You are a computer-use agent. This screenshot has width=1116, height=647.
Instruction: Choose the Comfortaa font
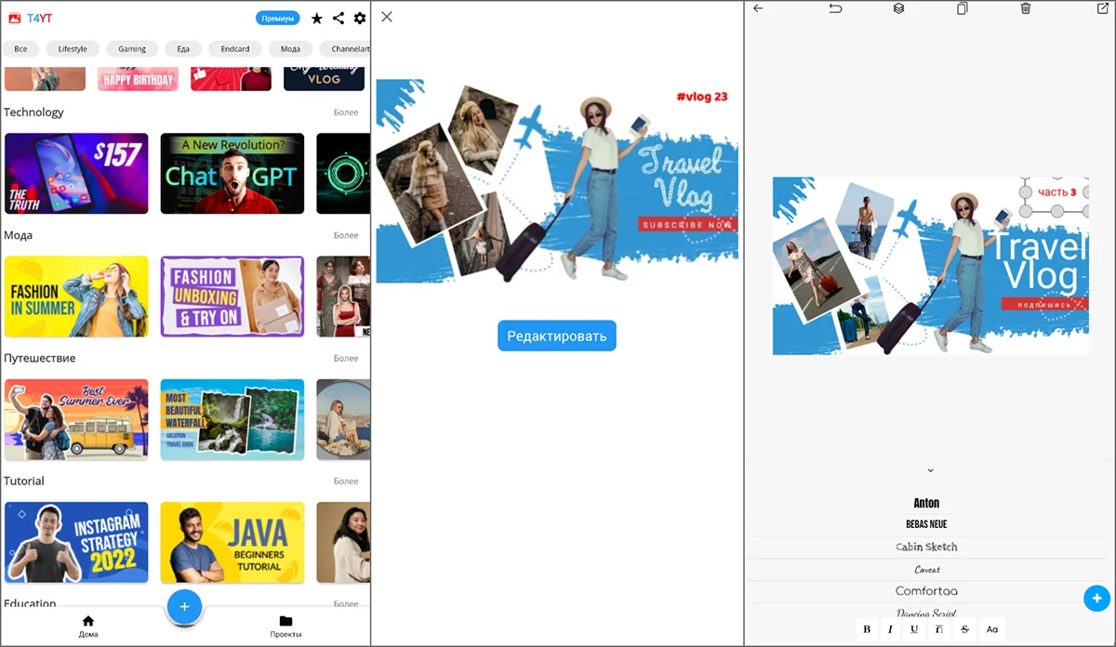[926, 591]
